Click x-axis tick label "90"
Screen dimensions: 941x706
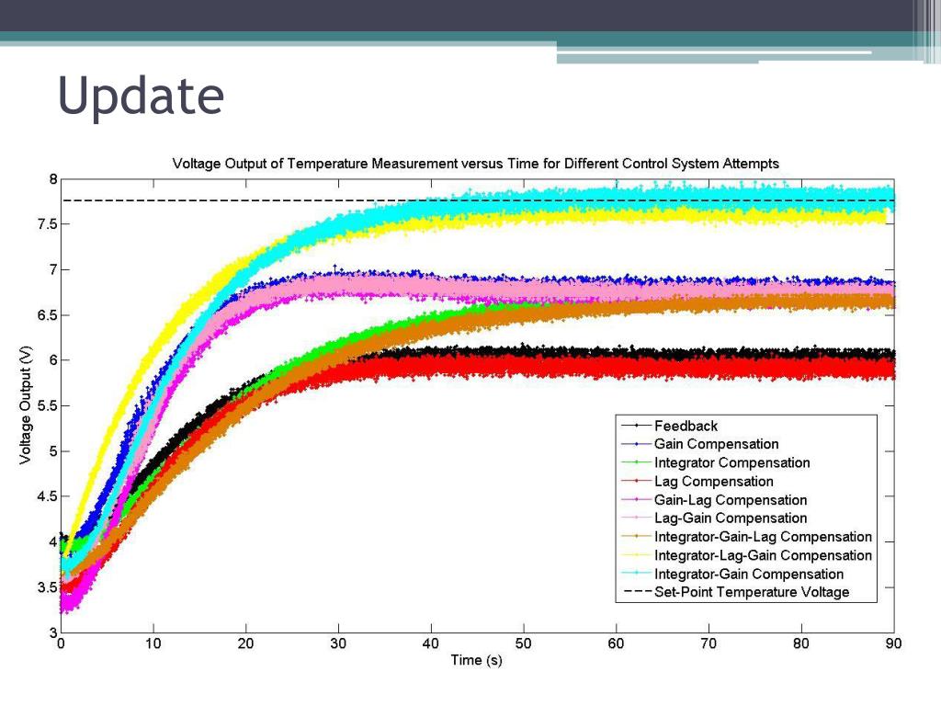(893, 643)
